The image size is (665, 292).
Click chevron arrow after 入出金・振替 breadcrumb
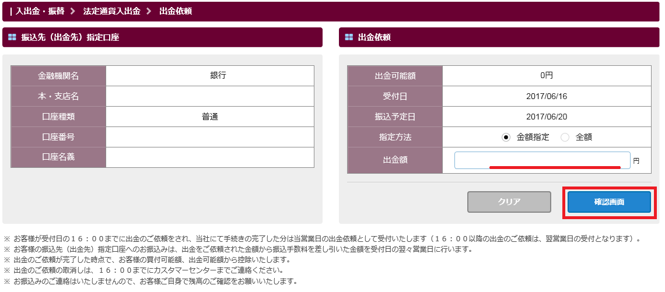click(72, 11)
